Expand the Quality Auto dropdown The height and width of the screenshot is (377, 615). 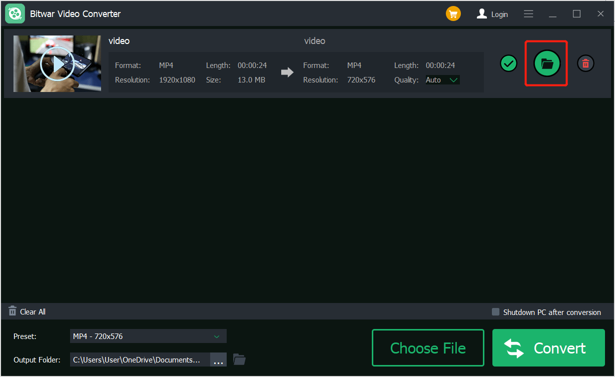coord(442,80)
